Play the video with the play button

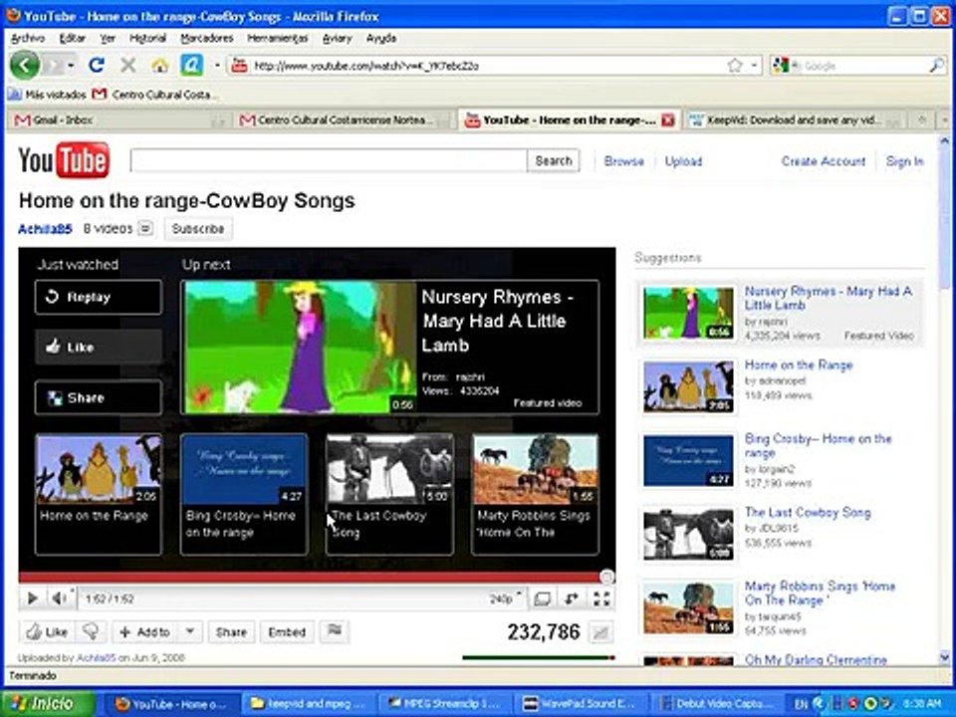pyautogui.click(x=32, y=598)
